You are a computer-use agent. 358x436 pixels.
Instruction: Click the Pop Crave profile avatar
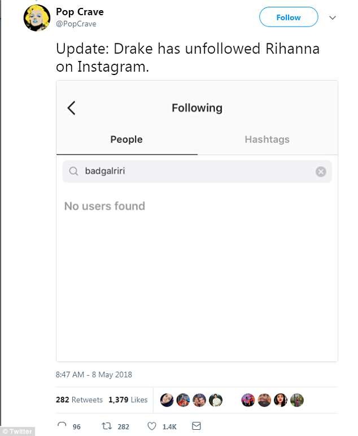pos(37,17)
